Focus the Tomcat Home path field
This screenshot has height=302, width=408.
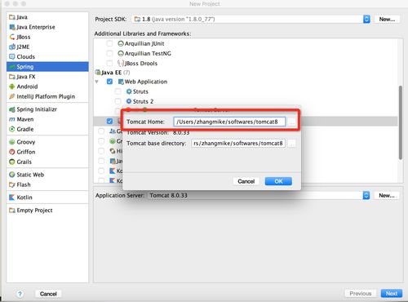coord(229,122)
